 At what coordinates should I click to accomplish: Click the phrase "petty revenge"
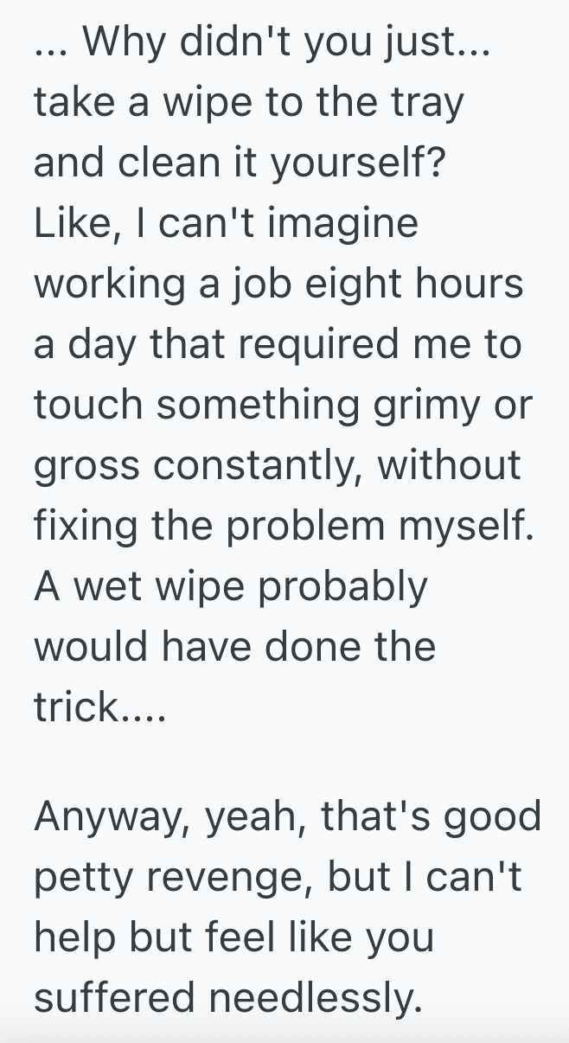pos(169,878)
